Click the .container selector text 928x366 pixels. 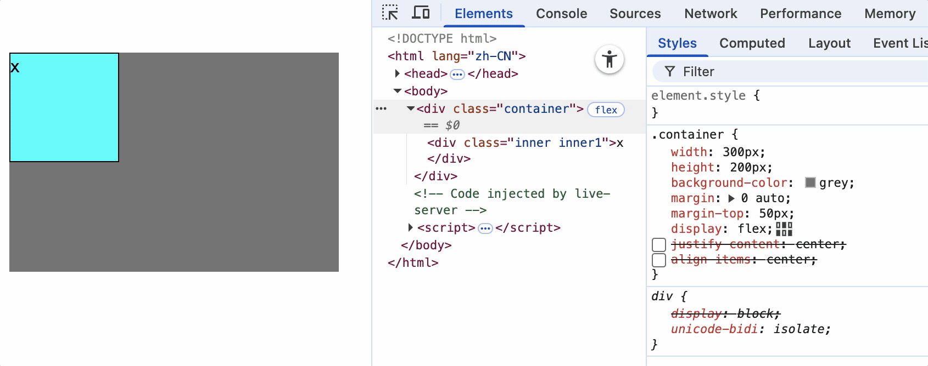(x=687, y=135)
